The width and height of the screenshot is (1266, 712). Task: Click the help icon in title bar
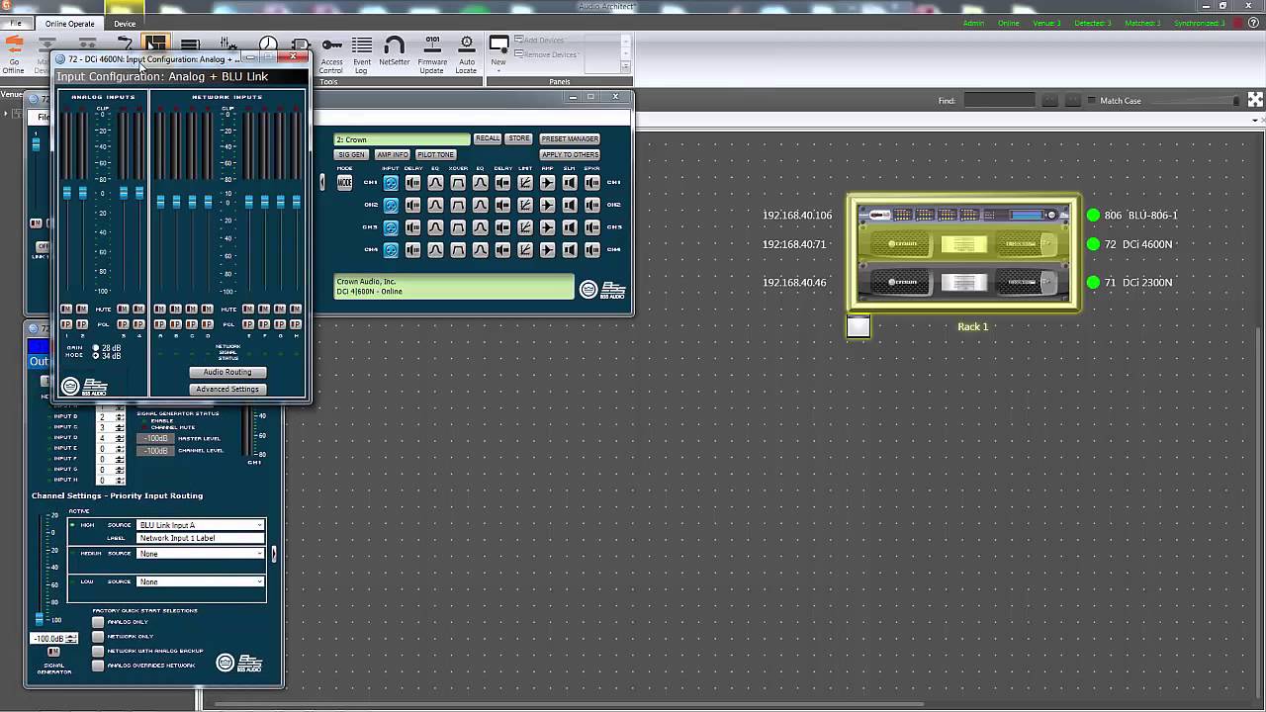click(x=1254, y=23)
